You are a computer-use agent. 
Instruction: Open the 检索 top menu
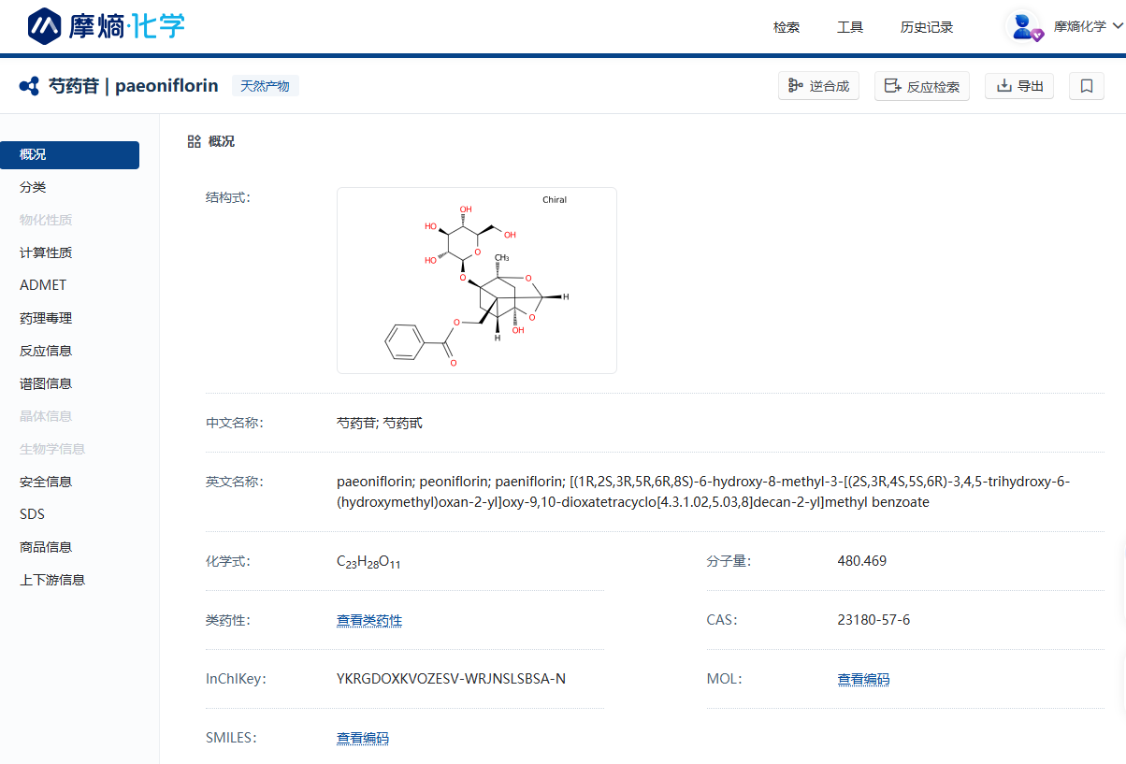(x=787, y=27)
